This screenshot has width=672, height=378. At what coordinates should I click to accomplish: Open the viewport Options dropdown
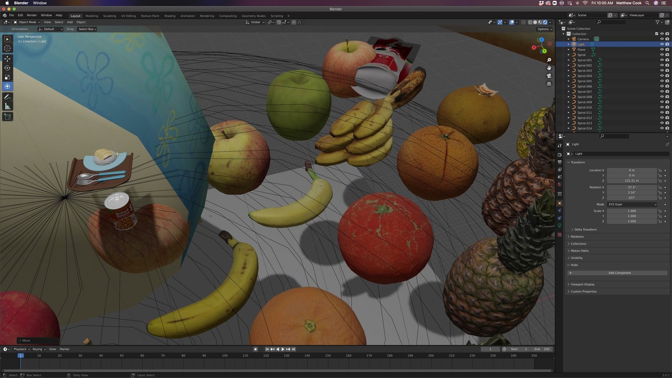pyautogui.click(x=544, y=29)
